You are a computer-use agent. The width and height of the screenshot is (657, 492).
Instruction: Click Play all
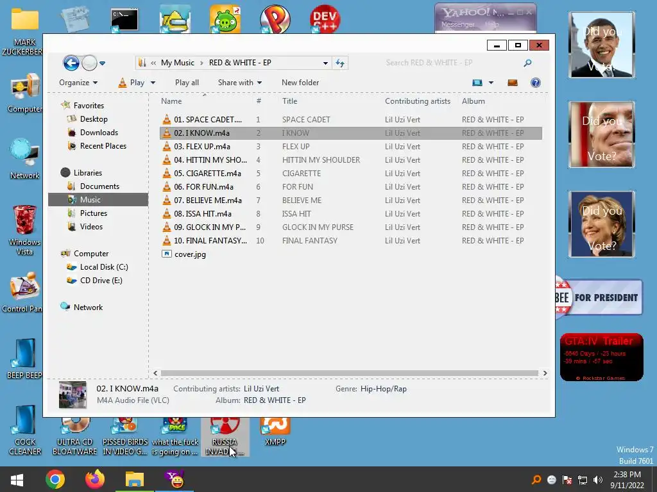(187, 83)
